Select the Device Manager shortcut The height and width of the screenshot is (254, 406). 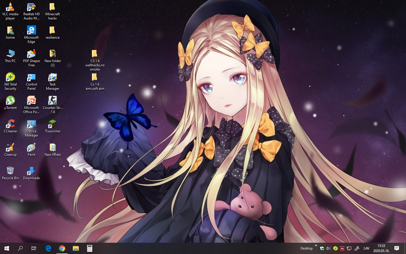pos(31,128)
